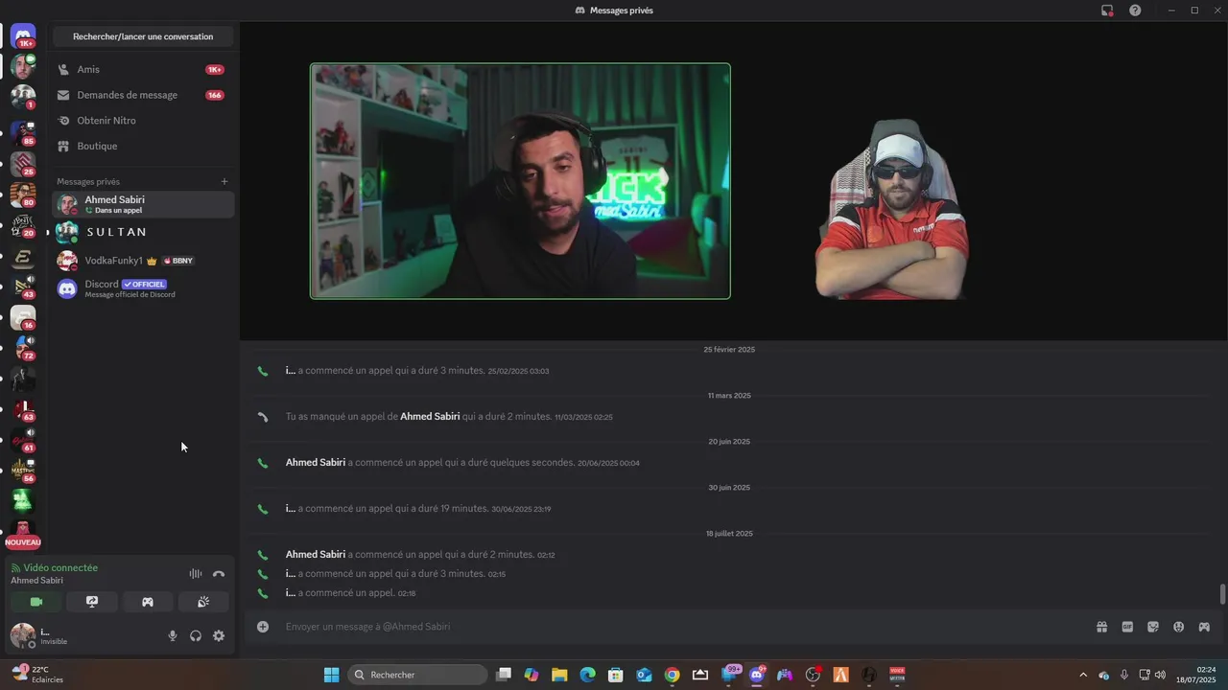Select the Ahmed Sabiri direct message

click(143, 204)
